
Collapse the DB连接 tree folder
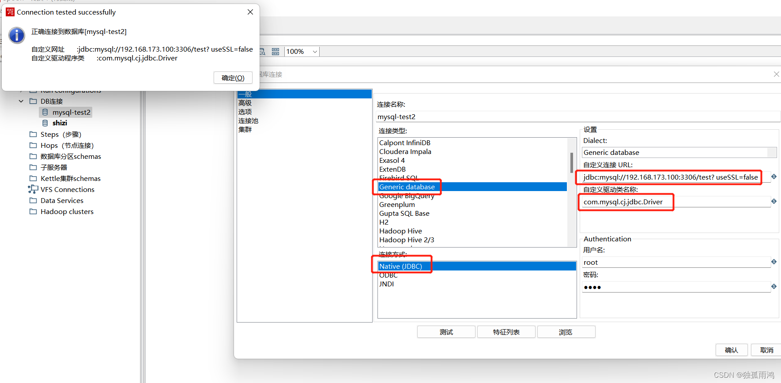[21, 101]
